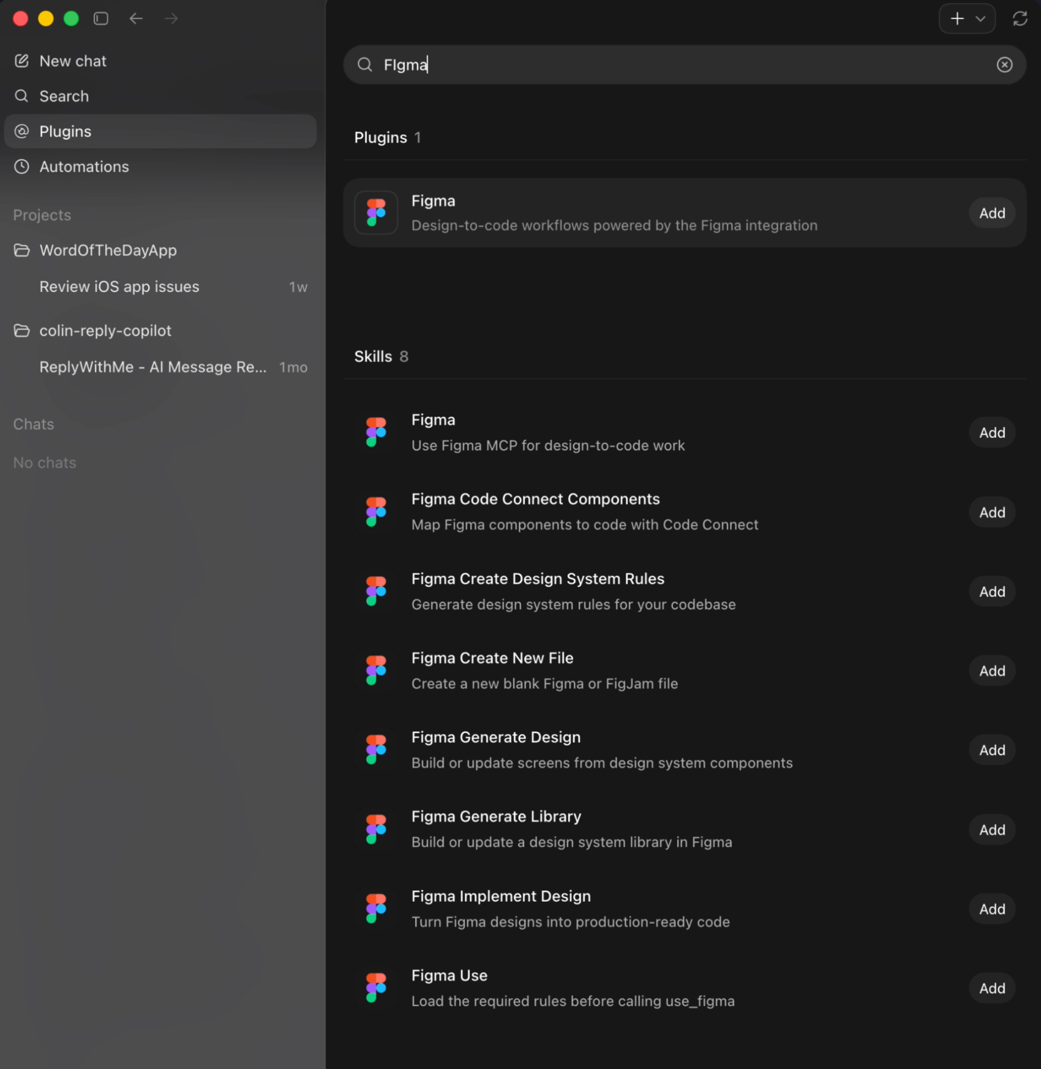1041x1069 pixels.
Task: Click the Figma plugin logo icon
Action: pos(376,212)
